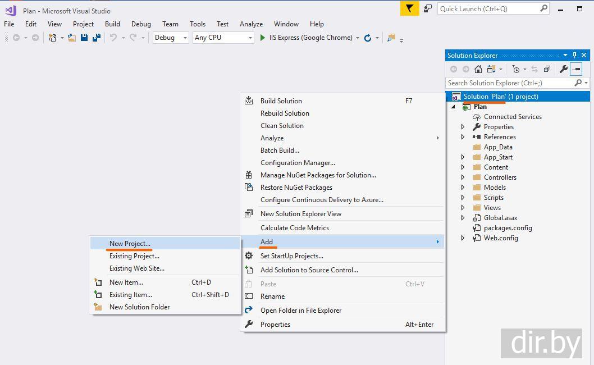Click the Save All toolbar icon

coord(97,38)
